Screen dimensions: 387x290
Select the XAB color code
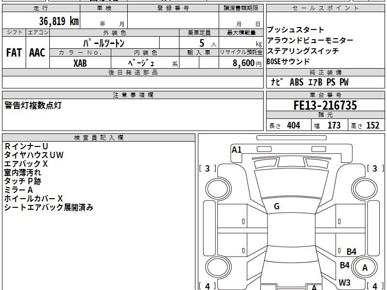[80, 63]
